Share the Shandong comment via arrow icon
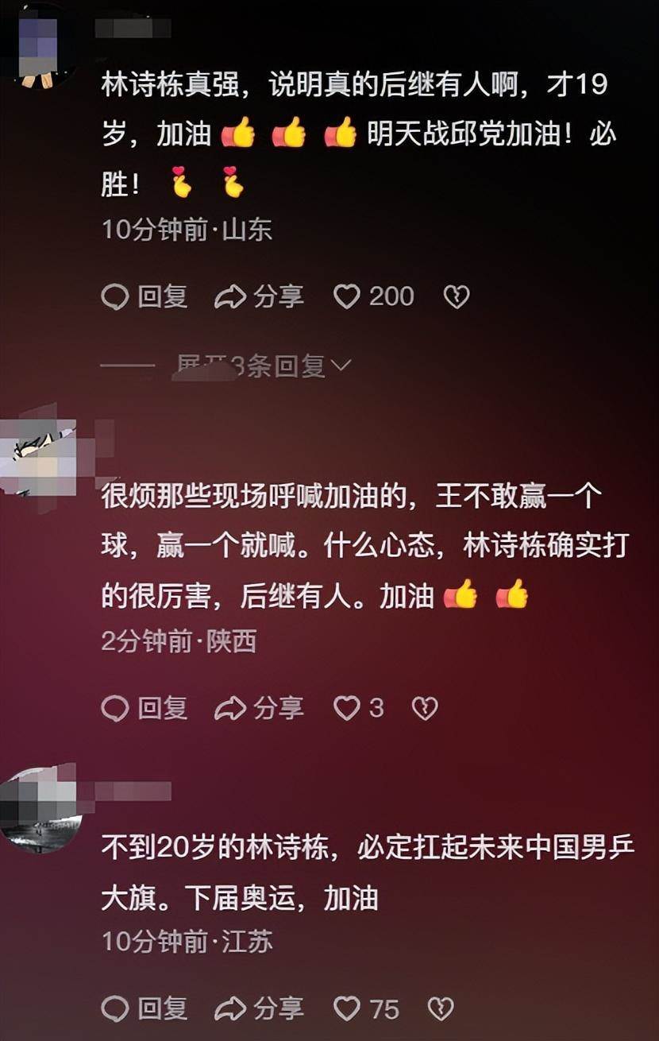 click(x=230, y=297)
